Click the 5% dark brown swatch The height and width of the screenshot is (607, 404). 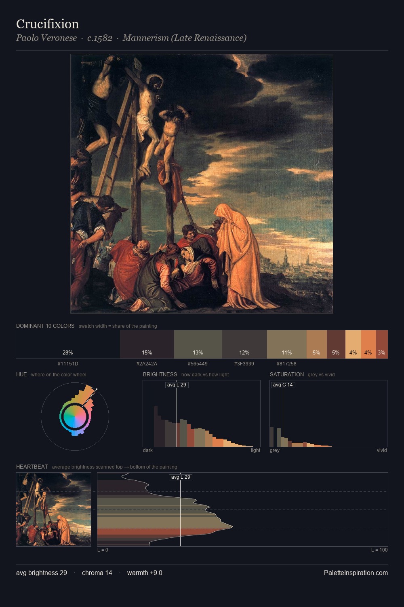336,344
